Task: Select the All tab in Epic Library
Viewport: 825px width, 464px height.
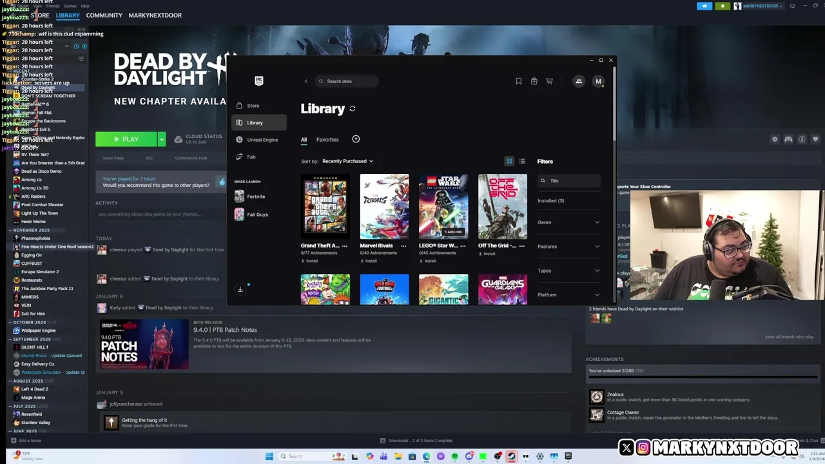Action: tap(304, 139)
